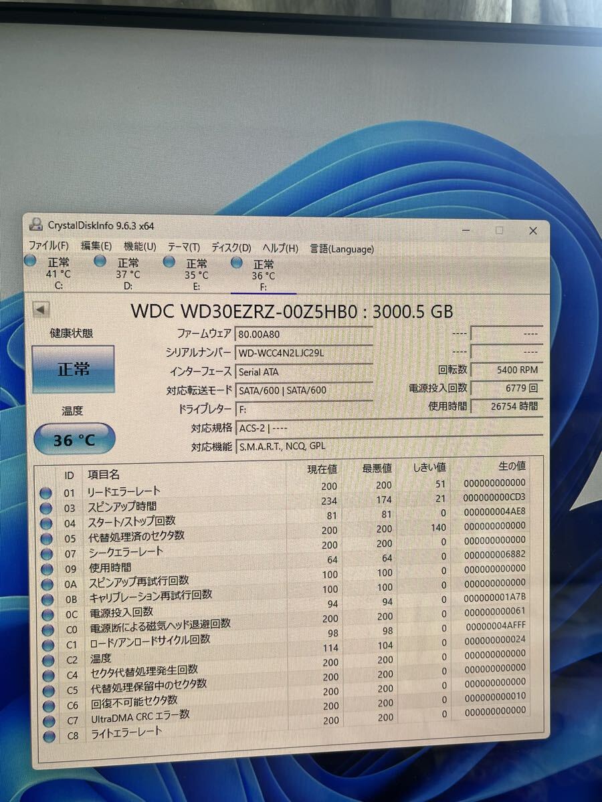The image size is (602, 802).
Task: Open the ヘルプ(H) menu
Action: coord(280,249)
